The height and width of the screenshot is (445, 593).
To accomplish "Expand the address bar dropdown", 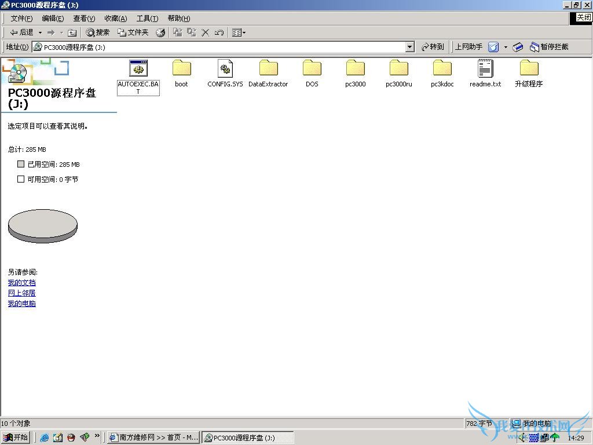I will 410,47.
